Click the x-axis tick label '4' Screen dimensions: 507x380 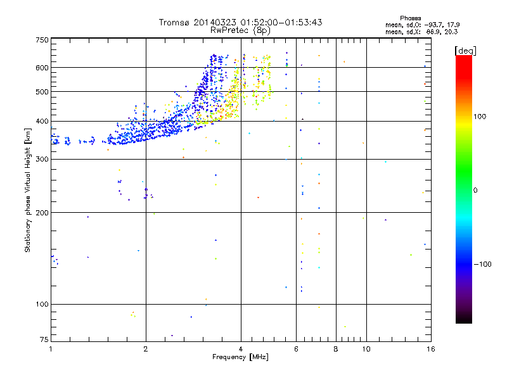241,349
